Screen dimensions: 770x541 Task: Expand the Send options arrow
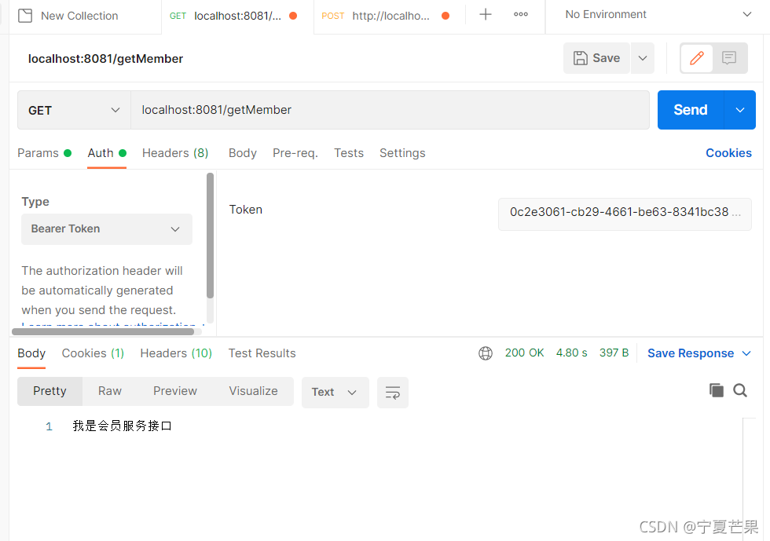tap(740, 110)
